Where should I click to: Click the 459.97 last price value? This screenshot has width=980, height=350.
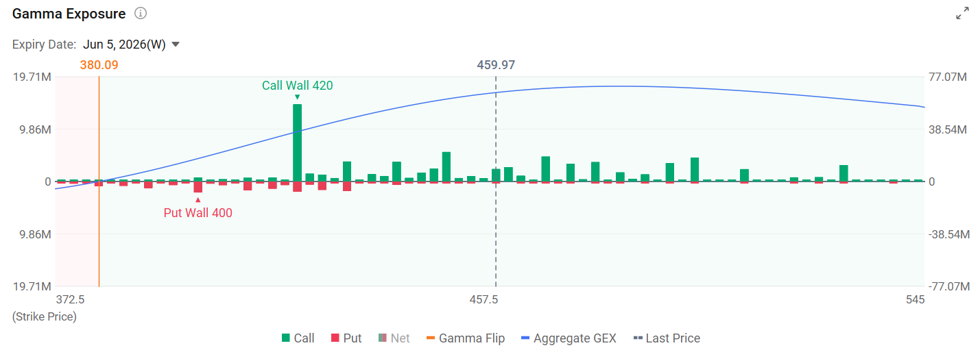pyautogui.click(x=496, y=65)
